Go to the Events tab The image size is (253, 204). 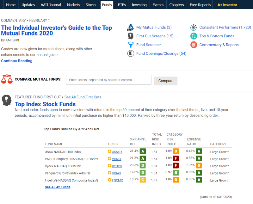pyautogui.click(x=158, y=5)
